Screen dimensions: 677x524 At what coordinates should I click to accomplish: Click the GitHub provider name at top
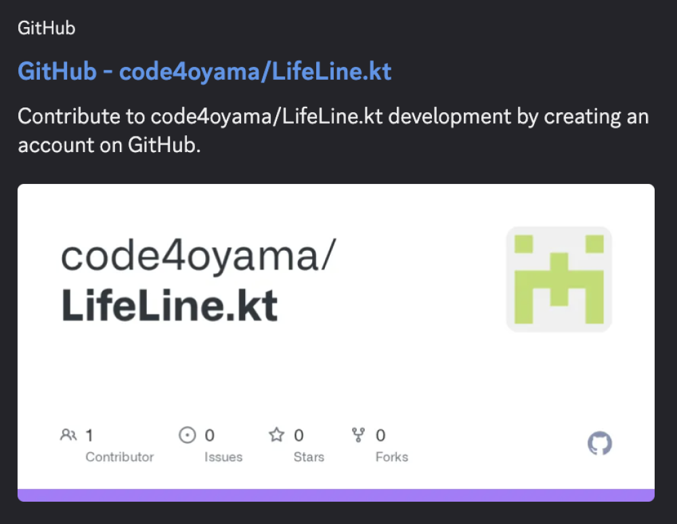47,28
